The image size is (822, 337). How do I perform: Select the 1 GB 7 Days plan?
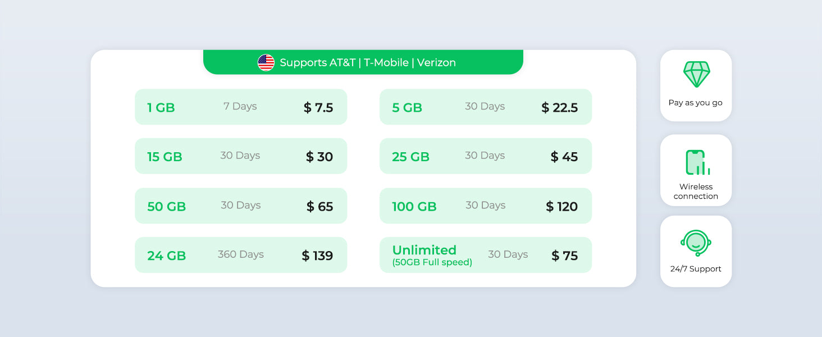pos(241,107)
